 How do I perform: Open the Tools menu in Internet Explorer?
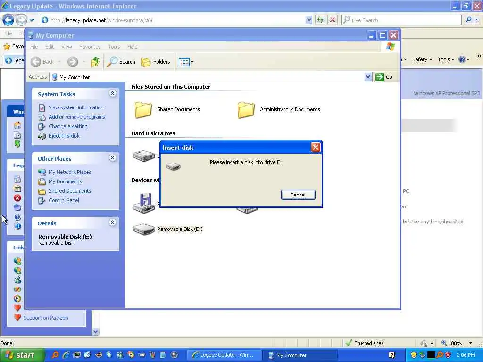(x=446, y=59)
